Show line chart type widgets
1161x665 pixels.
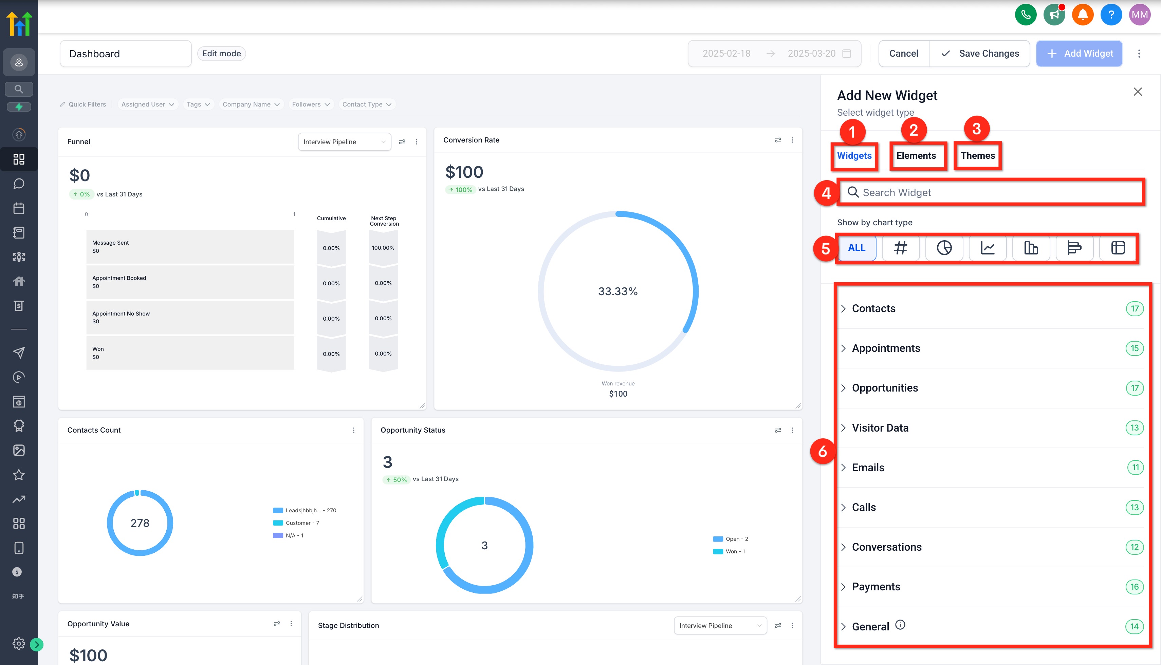tap(988, 248)
